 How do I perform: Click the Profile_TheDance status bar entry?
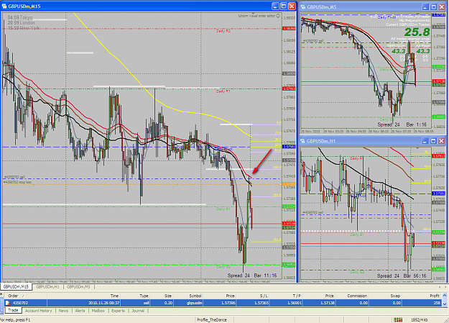[212, 319]
